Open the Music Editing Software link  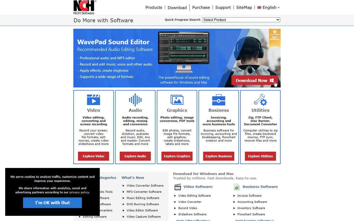click(143, 198)
